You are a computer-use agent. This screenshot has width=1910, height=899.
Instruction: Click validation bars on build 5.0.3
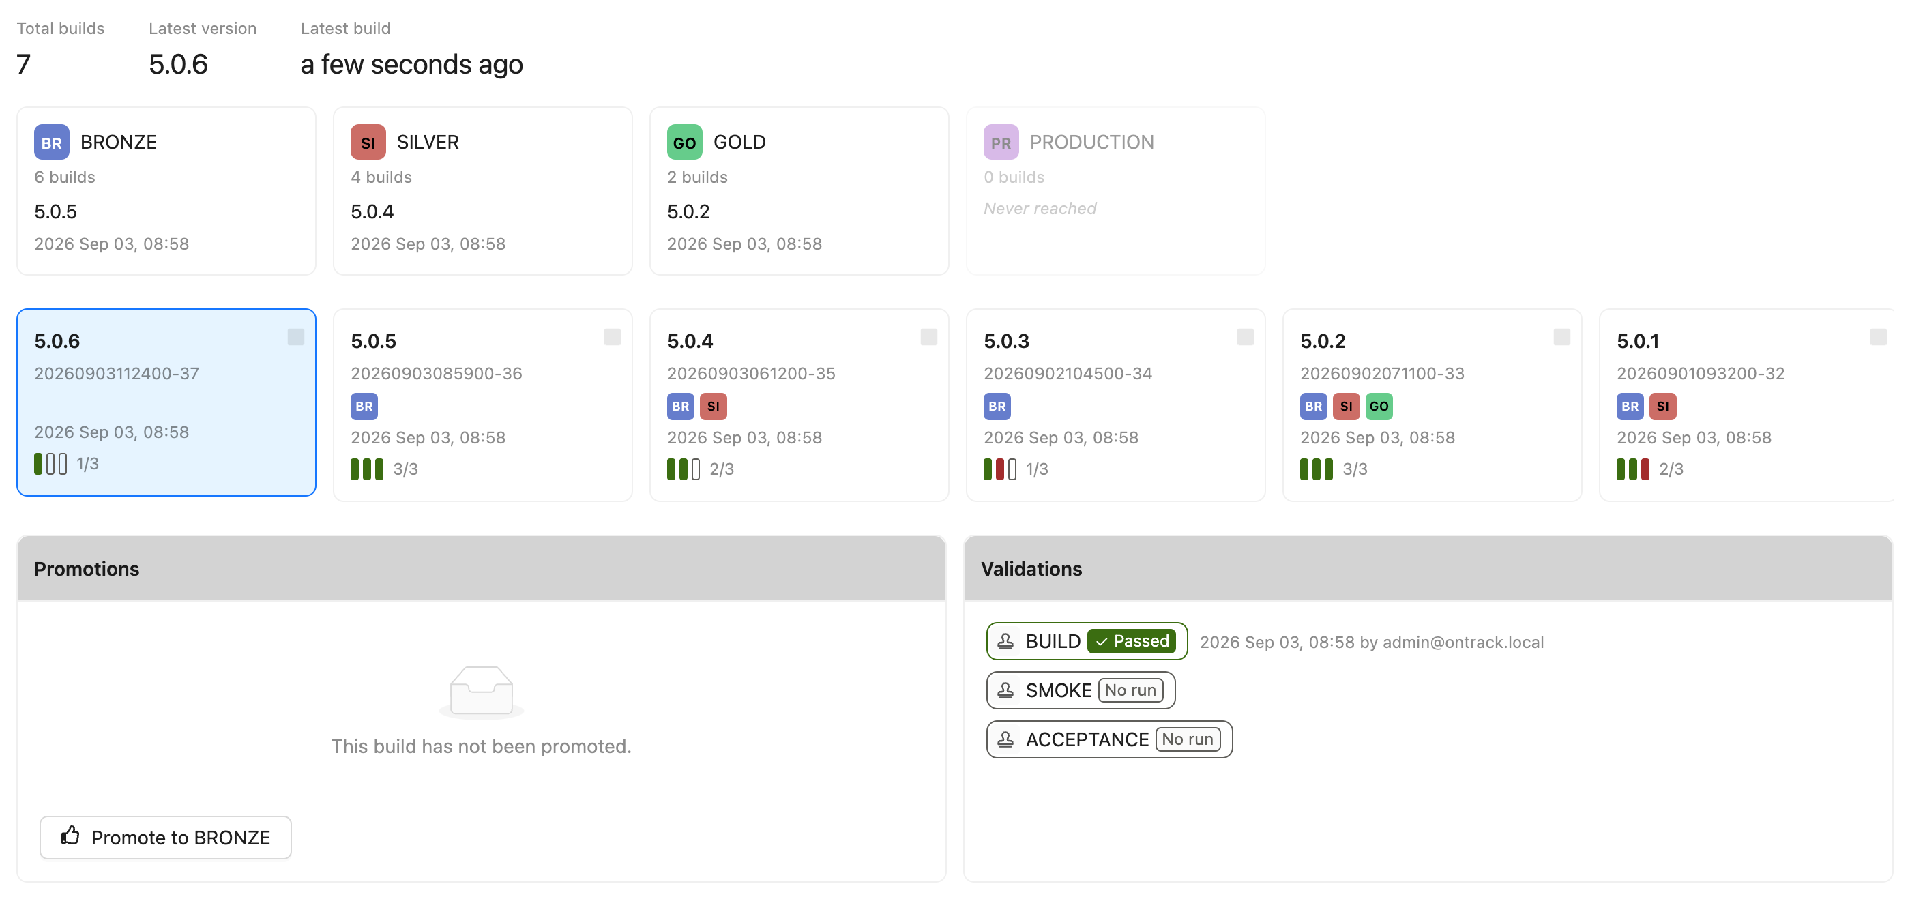click(x=1000, y=469)
